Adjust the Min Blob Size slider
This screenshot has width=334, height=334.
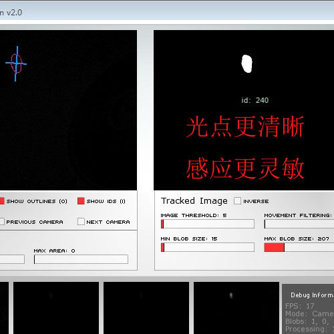207,247
